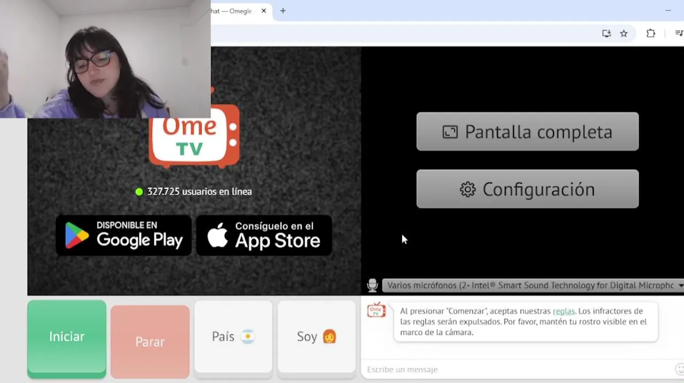Click the media control icon in toolbar
The height and width of the screenshot is (383, 684).
pyautogui.click(x=679, y=34)
